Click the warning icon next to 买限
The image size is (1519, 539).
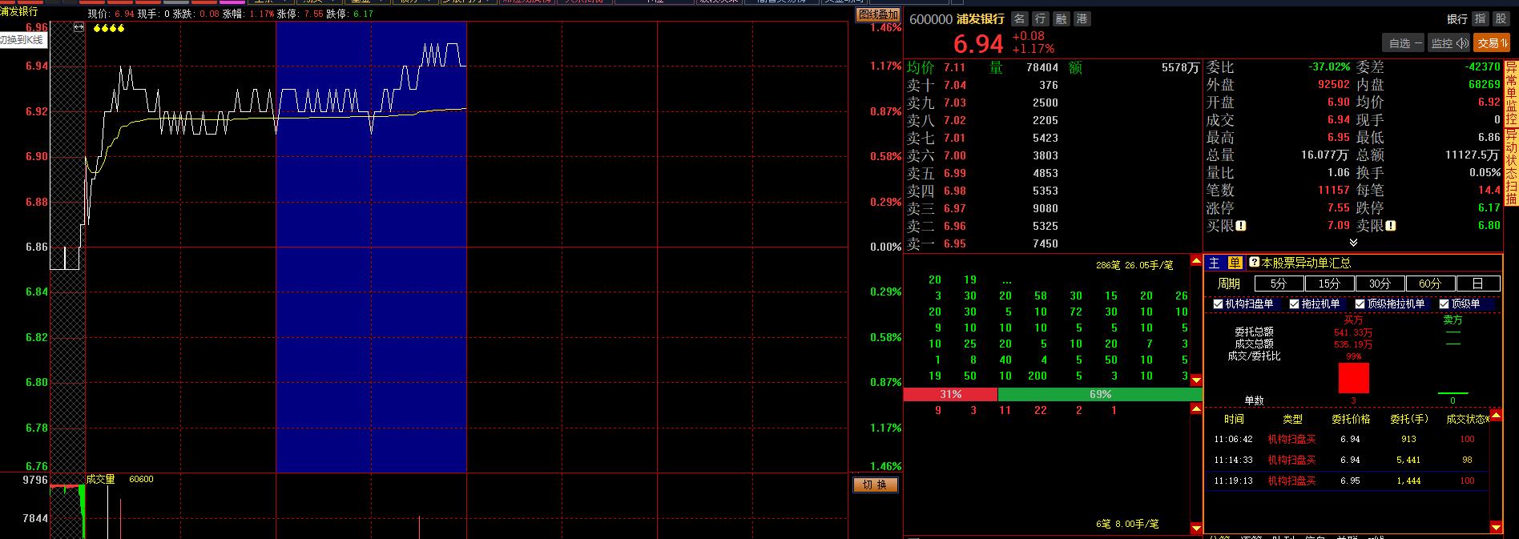pos(1241,226)
